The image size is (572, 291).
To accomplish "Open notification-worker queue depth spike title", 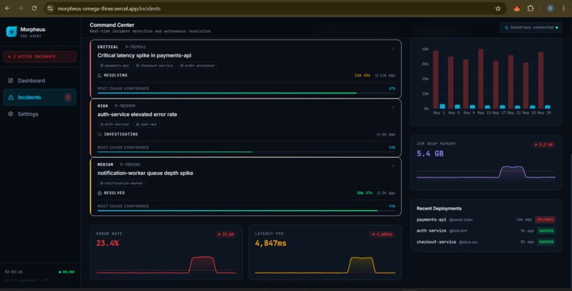I will tap(145, 173).
